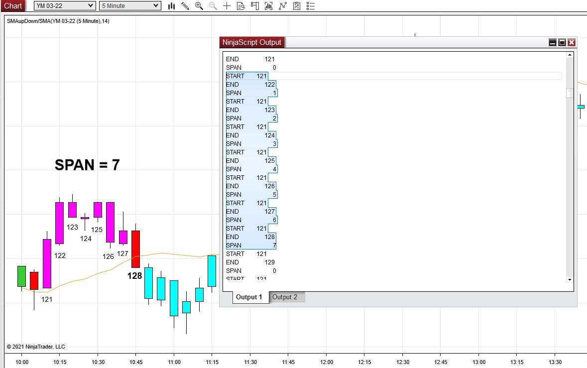Click output line 'SPAN 1'

pyautogui.click(x=251, y=93)
